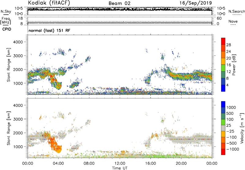Image resolution: width=245 pixels, height=170 pixels.
Task: Click the "CPID" label
Action: 7,29
